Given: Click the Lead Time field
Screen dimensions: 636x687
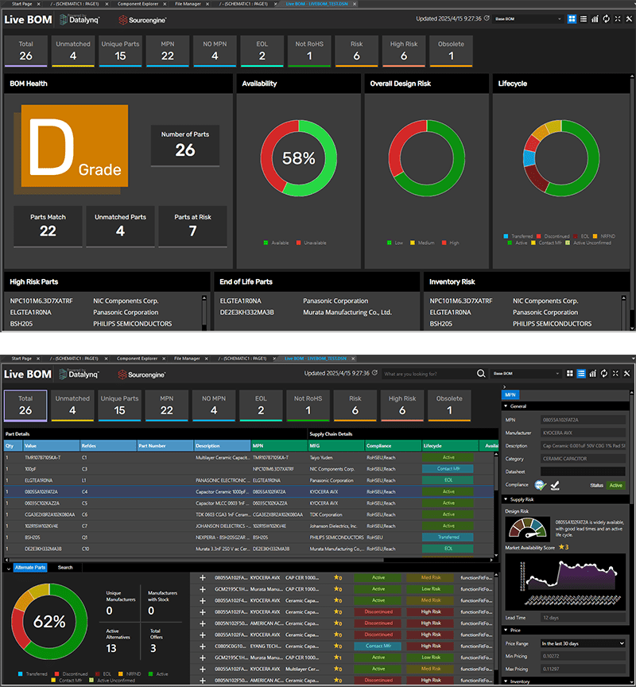Looking at the screenshot, I should [583, 618].
